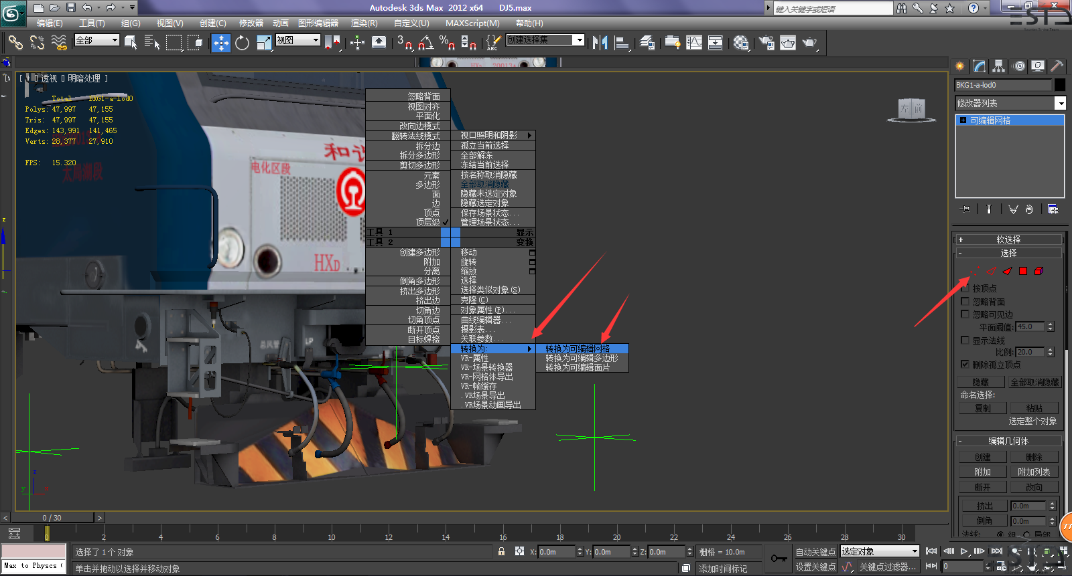Toggle the 忽略背面 checkbox
This screenshot has height=576, width=1072.
pyautogui.click(x=965, y=301)
